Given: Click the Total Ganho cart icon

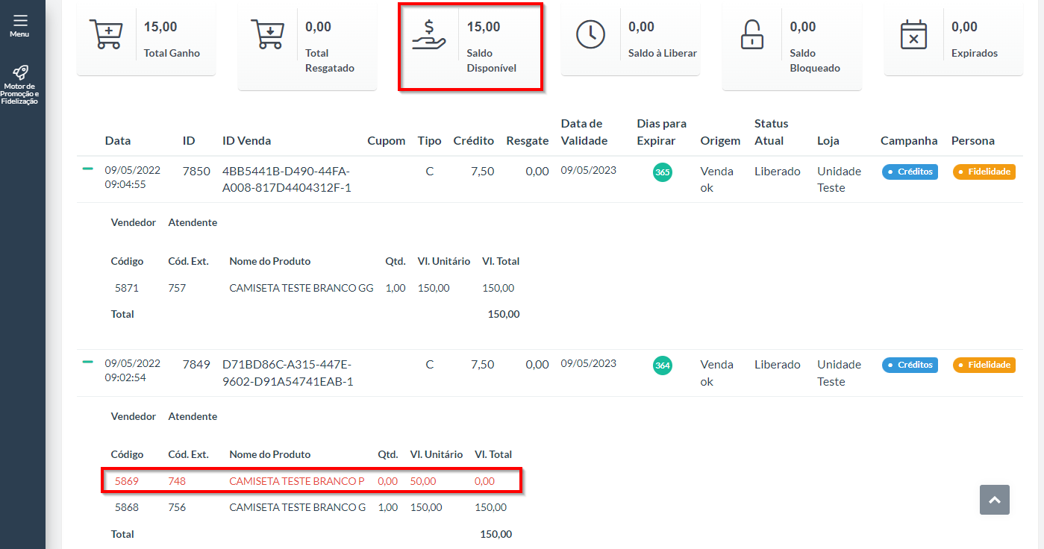Looking at the screenshot, I should 105,34.
